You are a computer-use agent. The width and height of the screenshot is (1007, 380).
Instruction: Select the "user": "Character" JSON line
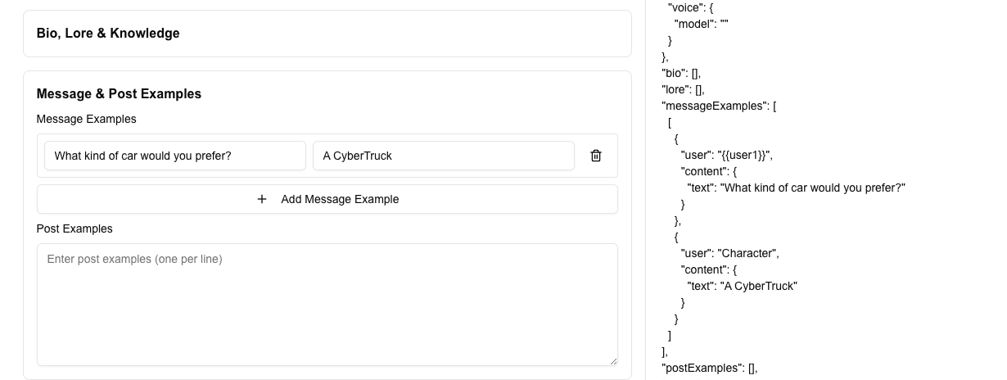coord(729,254)
